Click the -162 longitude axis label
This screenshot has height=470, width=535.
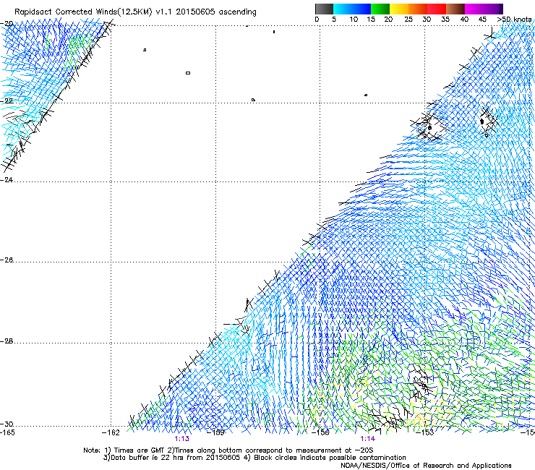pyautogui.click(x=111, y=432)
